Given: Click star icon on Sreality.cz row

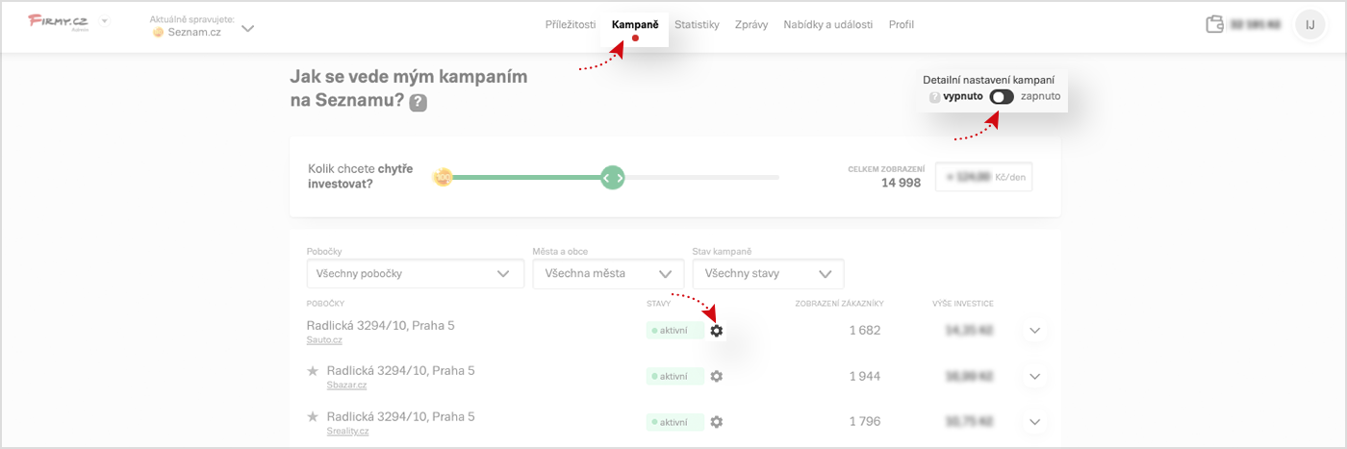Looking at the screenshot, I should pyautogui.click(x=313, y=416).
